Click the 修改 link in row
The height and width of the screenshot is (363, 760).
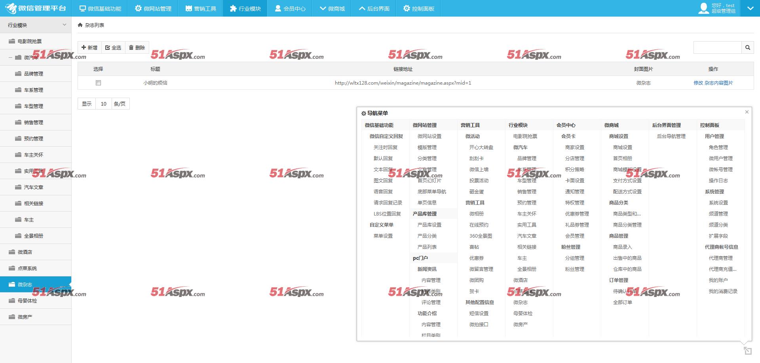coord(698,83)
